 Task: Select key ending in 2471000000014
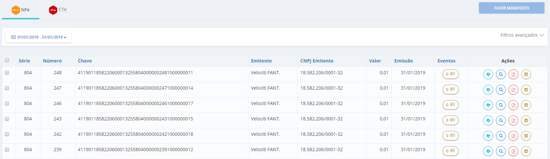[135, 88]
